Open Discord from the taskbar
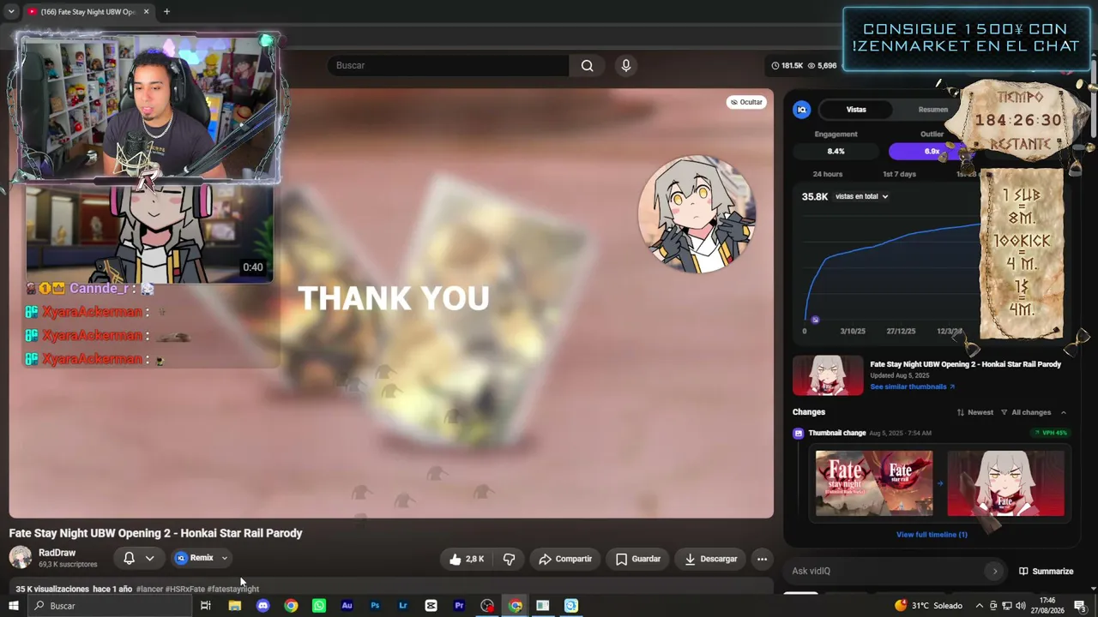This screenshot has height=617, width=1098. [x=262, y=606]
